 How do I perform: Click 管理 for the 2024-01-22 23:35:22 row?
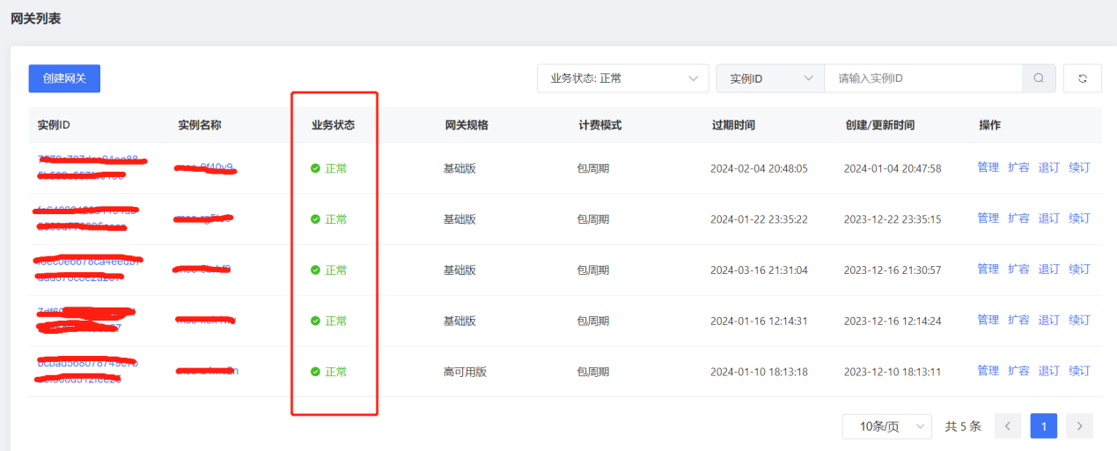(988, 218)
